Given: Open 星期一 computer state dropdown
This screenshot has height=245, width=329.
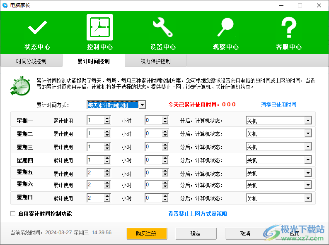Looking at the screenshot, I should point(308,121).
